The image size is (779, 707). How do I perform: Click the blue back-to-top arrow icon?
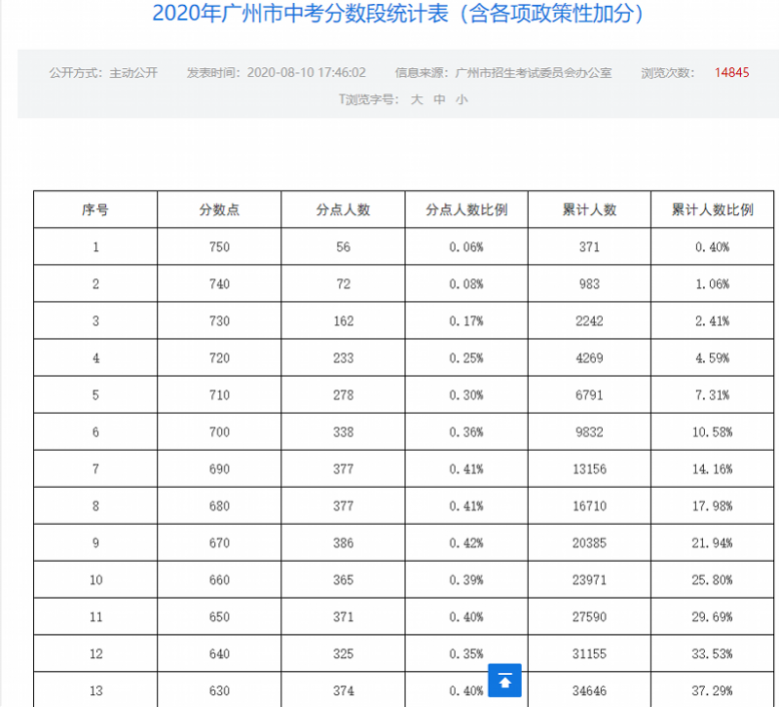coord(504,680)
